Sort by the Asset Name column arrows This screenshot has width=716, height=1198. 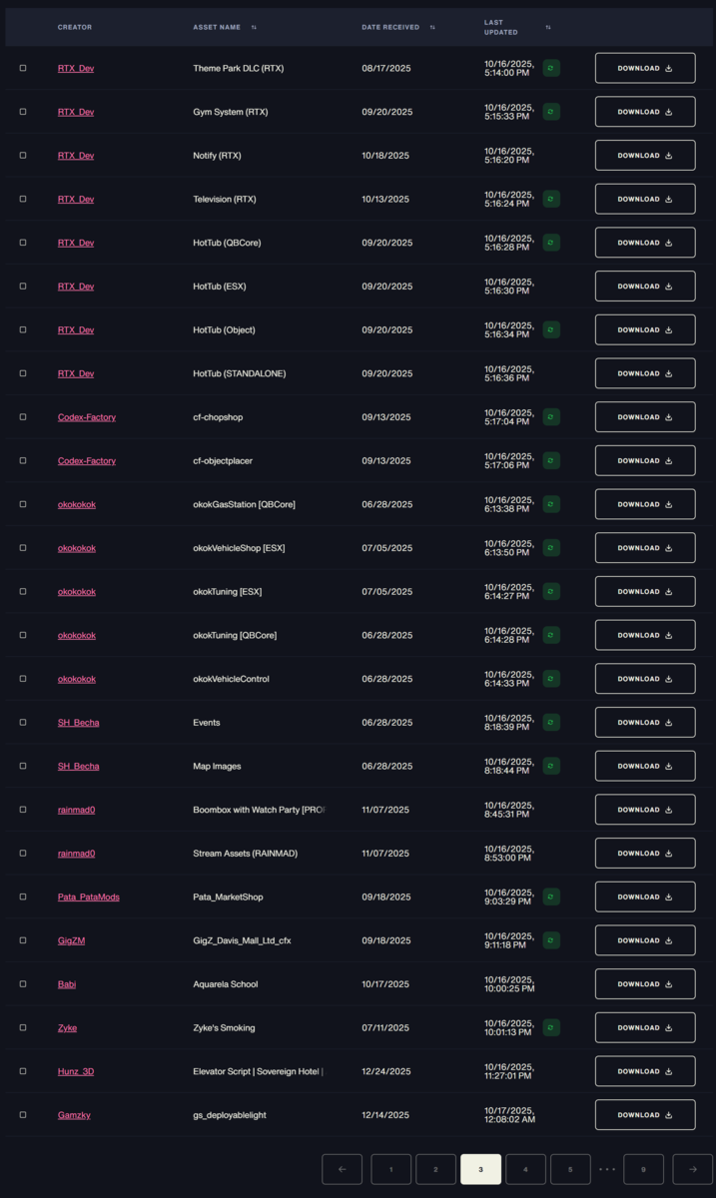[x=254, y=27]
